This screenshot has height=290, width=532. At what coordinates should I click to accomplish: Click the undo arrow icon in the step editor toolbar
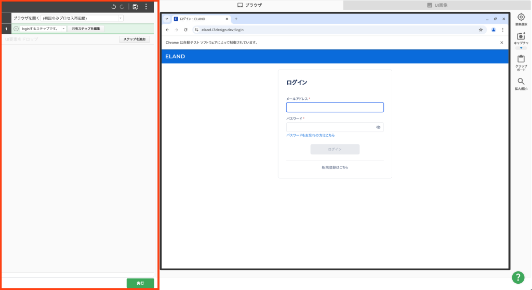click(x=114, y=7)
